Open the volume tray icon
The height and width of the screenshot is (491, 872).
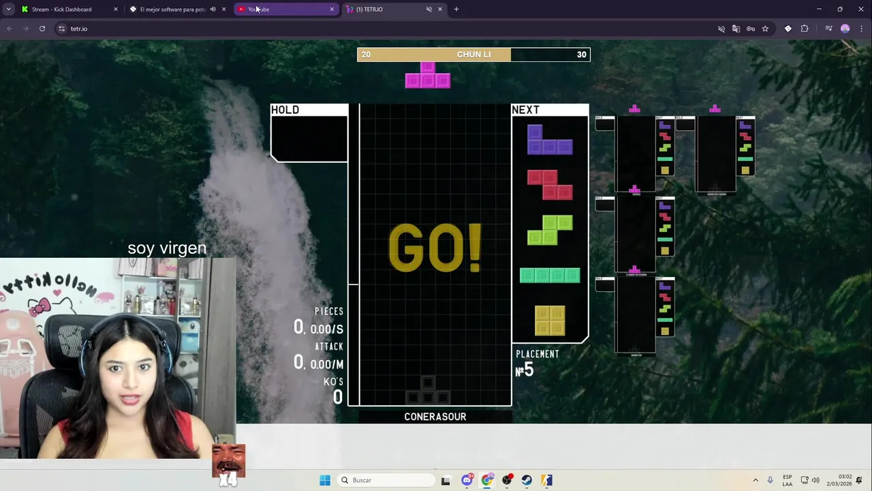pos(815,480)
